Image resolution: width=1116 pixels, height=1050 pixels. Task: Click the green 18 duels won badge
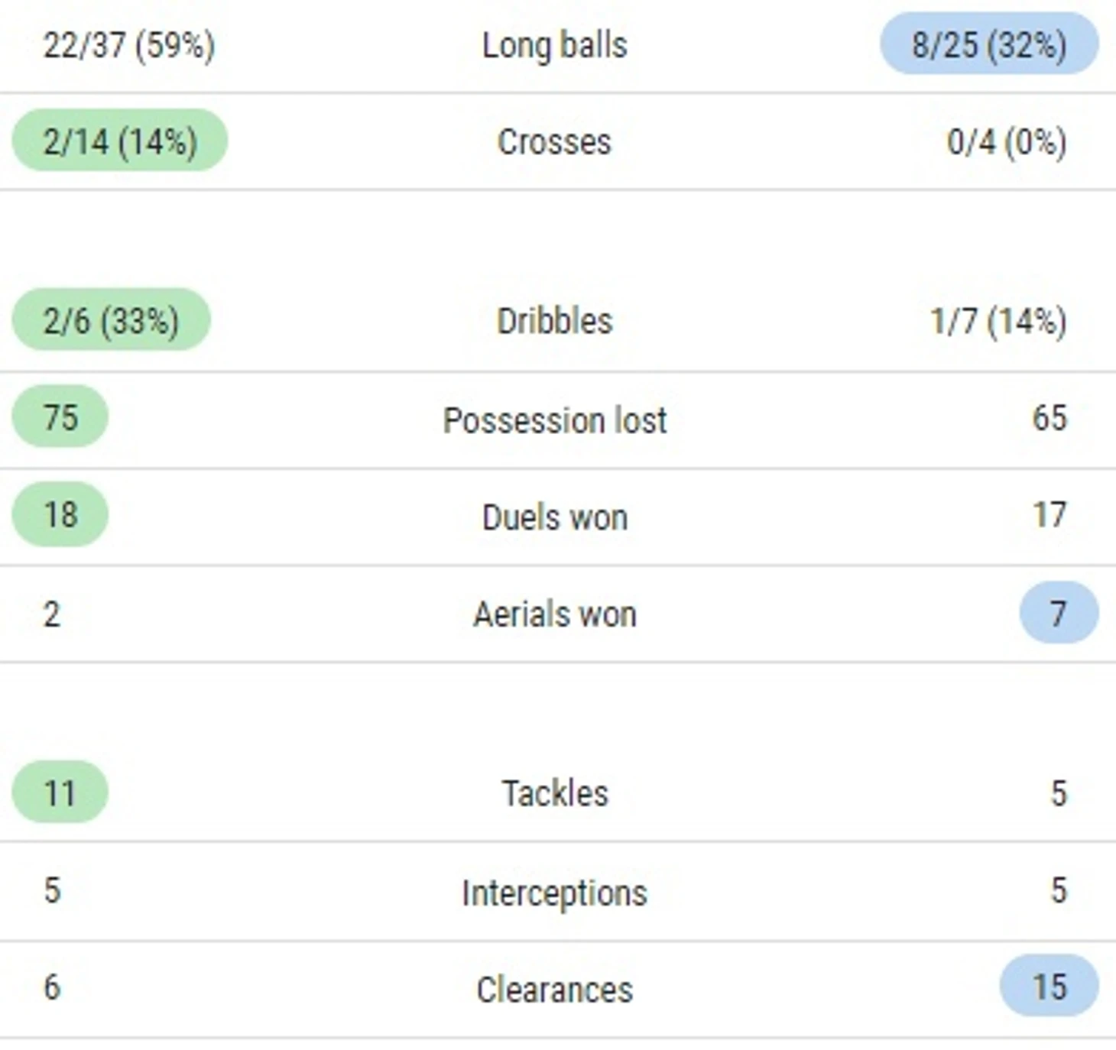(60, 514)
